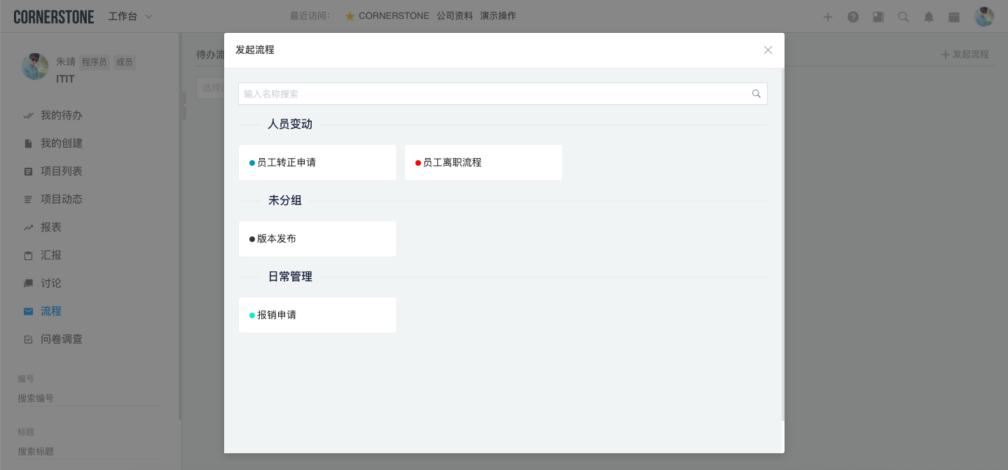
Task: Click the 问卷调查 checkbox icon in sidebar
Action: pyautogui.click(x=29, y=339)
